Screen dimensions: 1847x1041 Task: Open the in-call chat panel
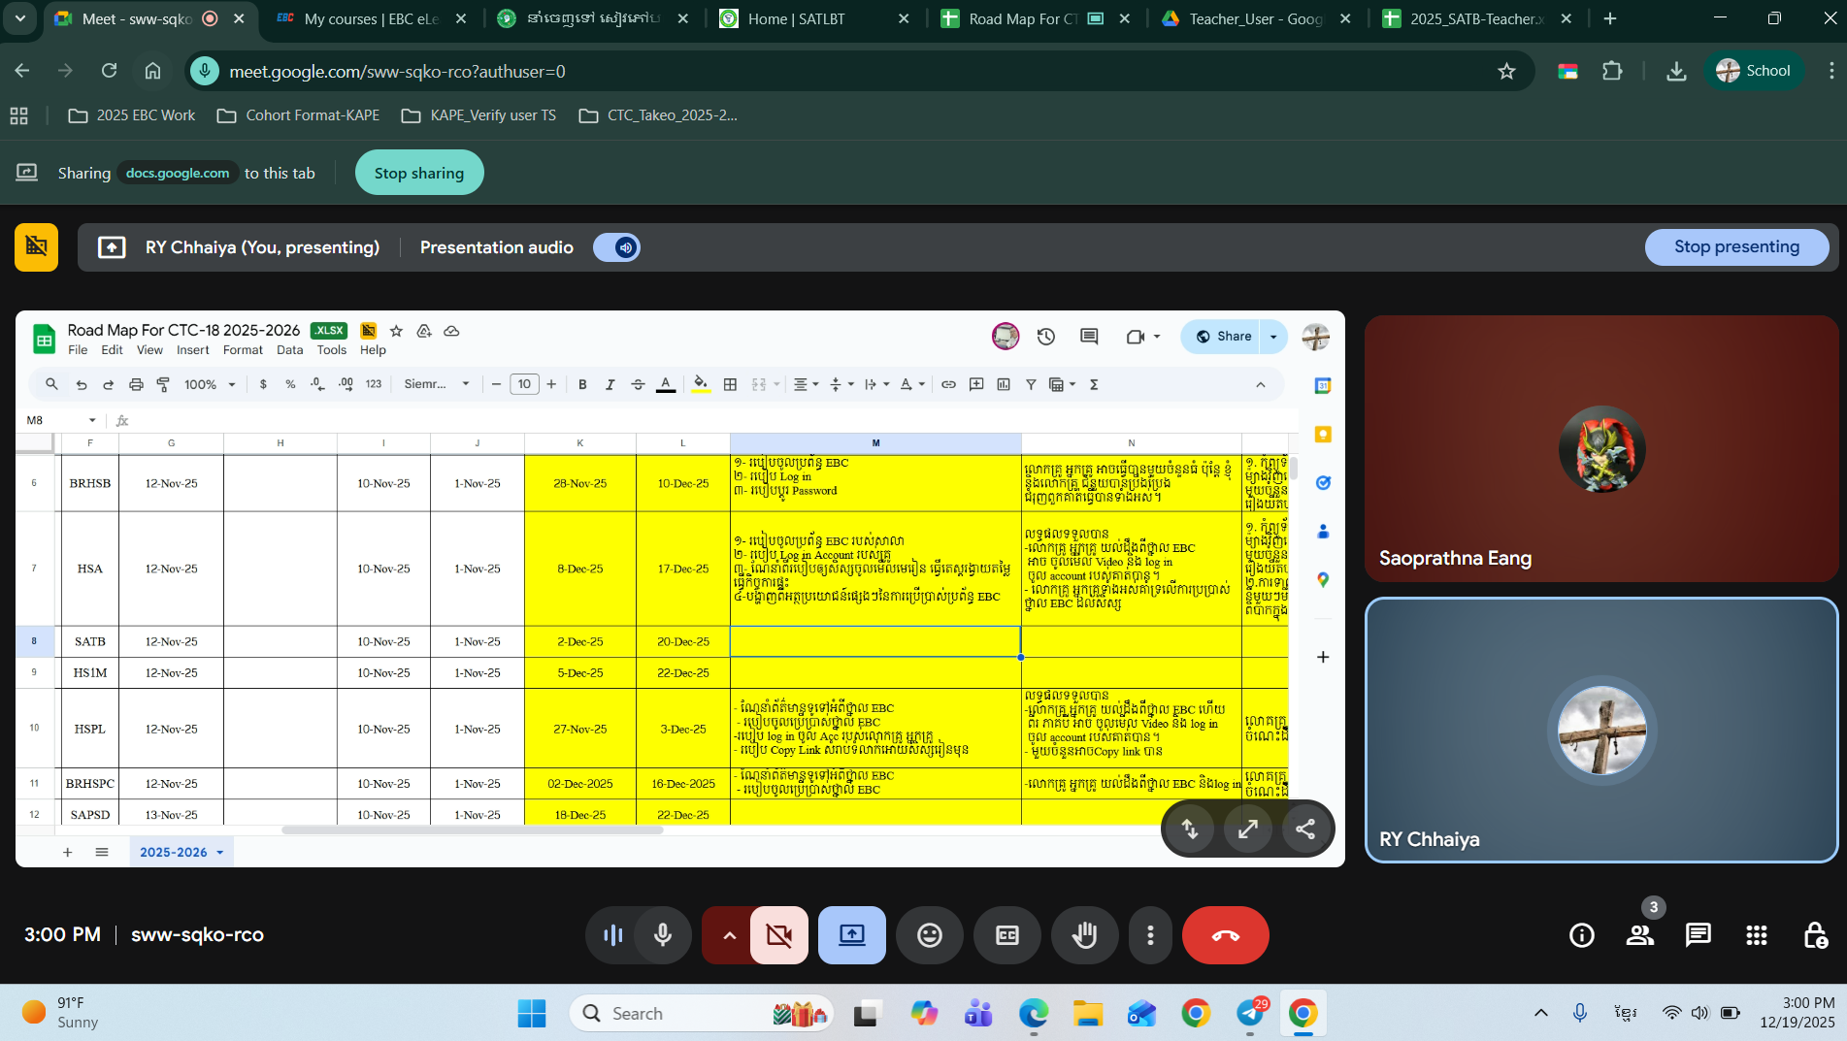tap(1698, 935)
